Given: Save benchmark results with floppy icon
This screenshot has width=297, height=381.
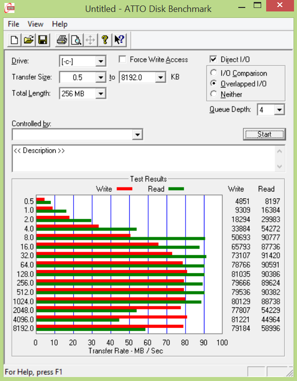Looking at the screenshot, I should pos(43,40).
